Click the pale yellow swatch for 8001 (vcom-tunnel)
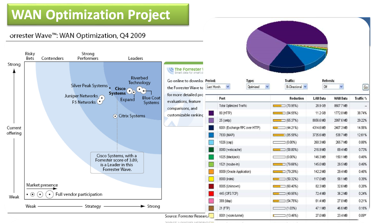Image resolution: width=371 pixels, height=223 pixels. tap(211, 216)
